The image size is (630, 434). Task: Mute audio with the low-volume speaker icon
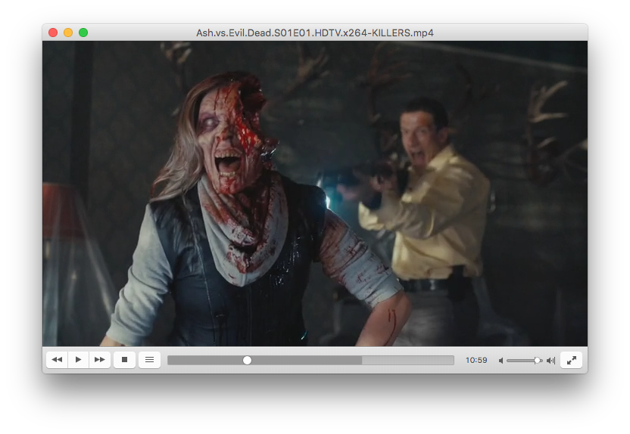pyautogui.click(x=501, y=361)
